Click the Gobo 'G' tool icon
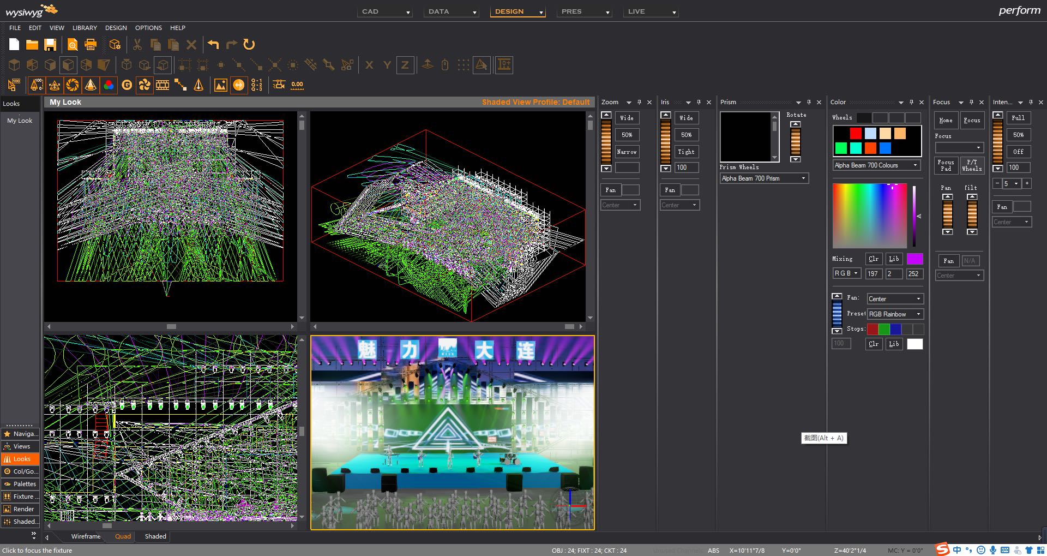1047x556 pixels. click(127, 85)
